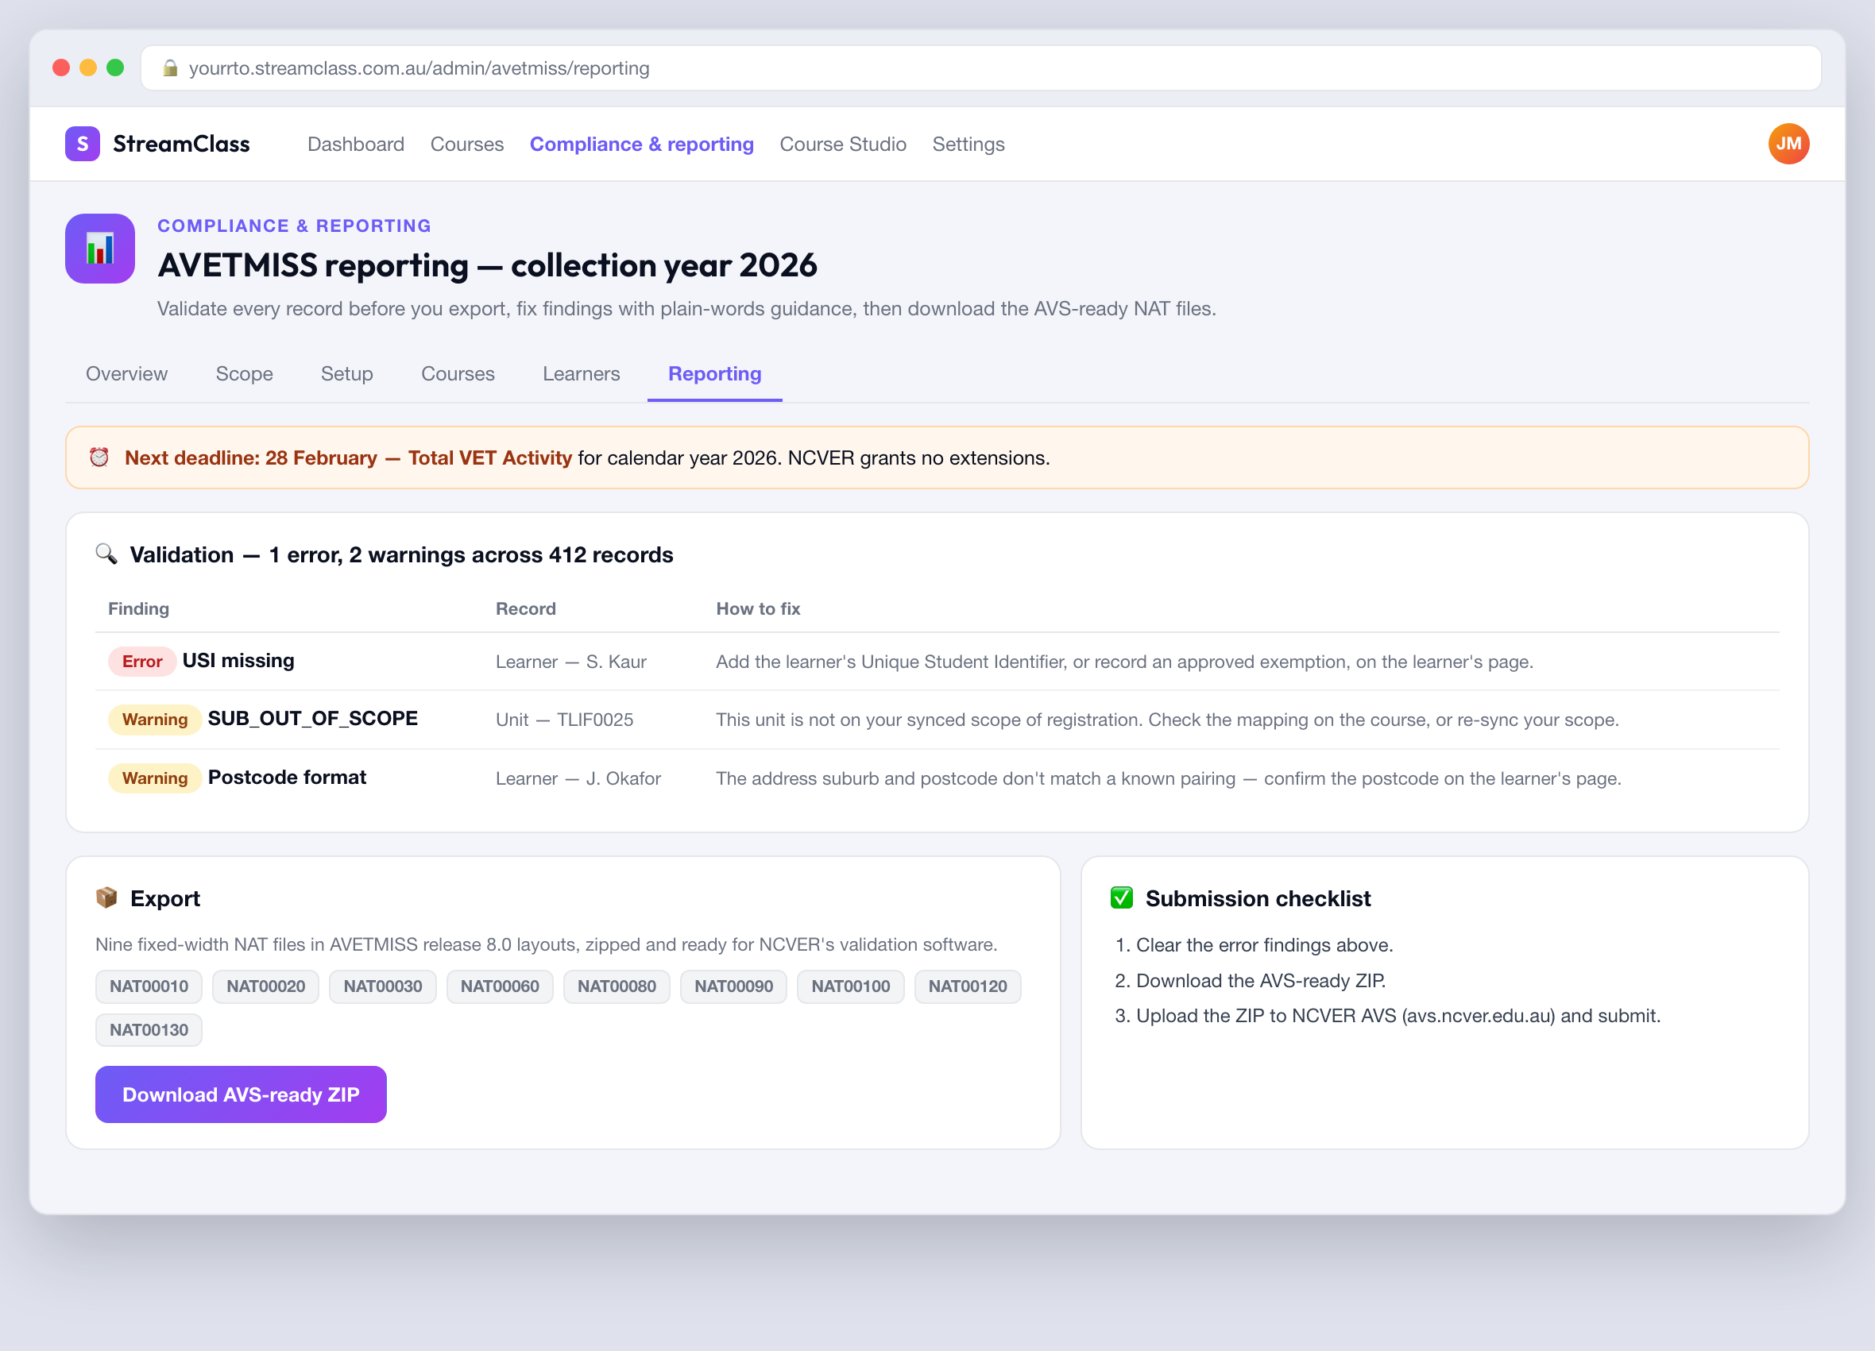This screenshot has width=1875, height=1351.
Task: Click the AVETMISS chart page icon
Action: [100, 249]
